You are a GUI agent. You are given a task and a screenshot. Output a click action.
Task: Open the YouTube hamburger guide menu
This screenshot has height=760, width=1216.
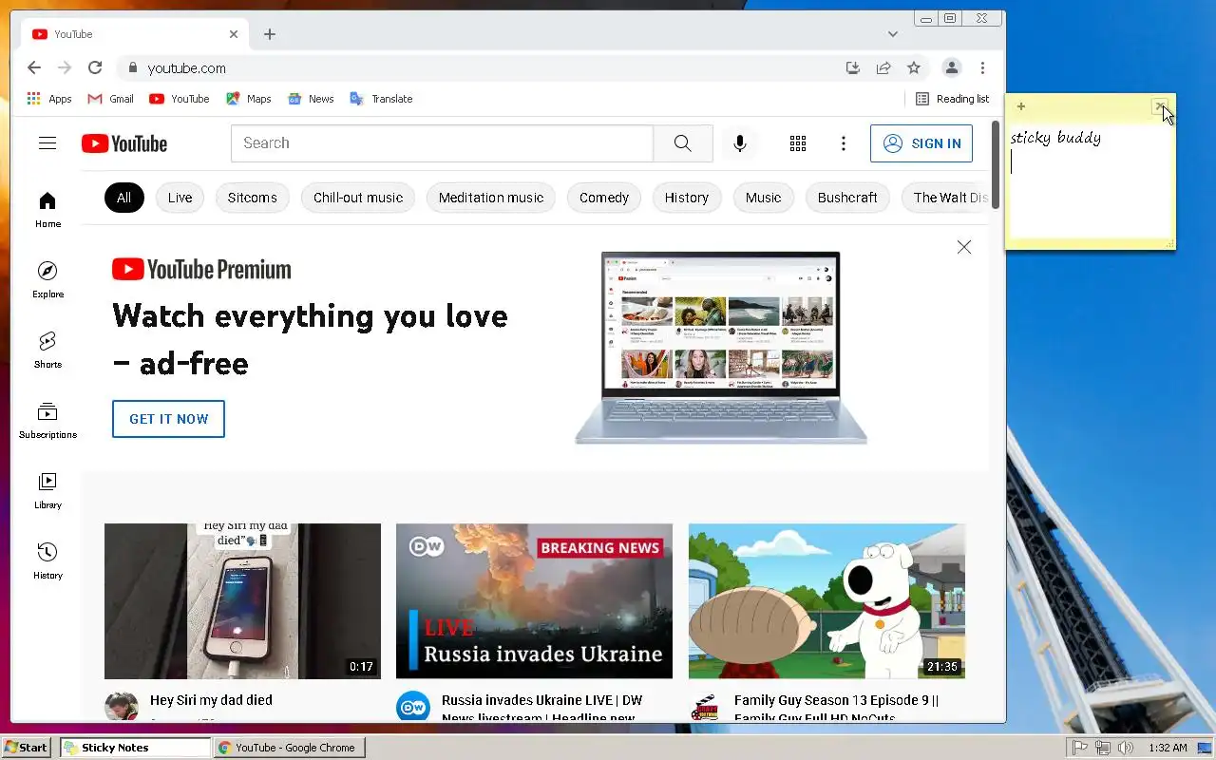(x=47, y=143)
